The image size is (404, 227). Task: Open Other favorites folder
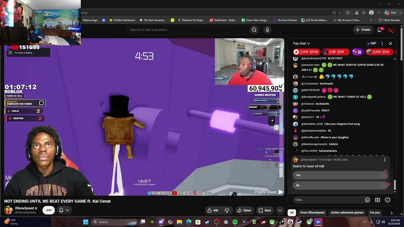click(389, 20)
